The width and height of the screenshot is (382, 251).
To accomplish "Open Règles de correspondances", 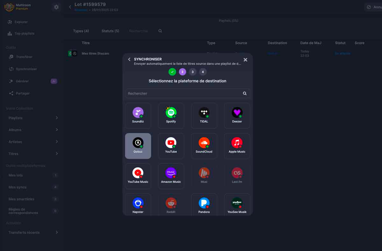I will (33, 211).
